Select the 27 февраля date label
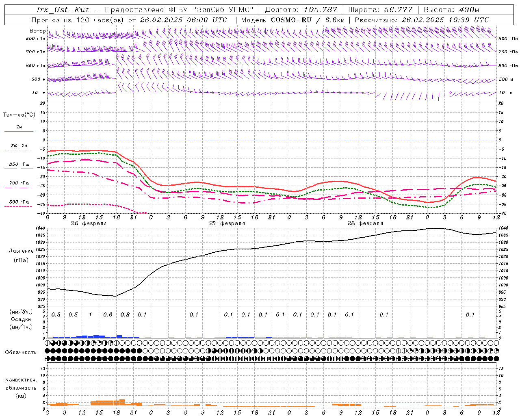 (x=227, y=223)
